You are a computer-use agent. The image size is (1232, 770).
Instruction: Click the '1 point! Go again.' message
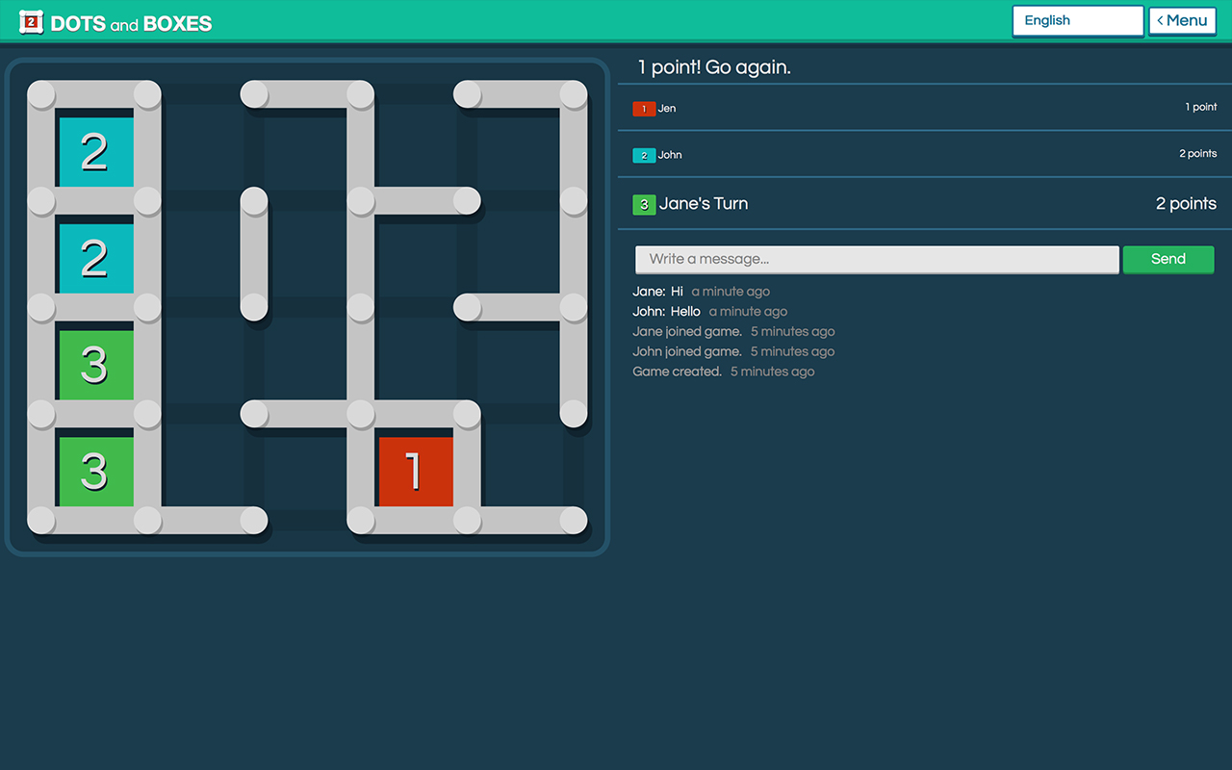coord(712,67)
